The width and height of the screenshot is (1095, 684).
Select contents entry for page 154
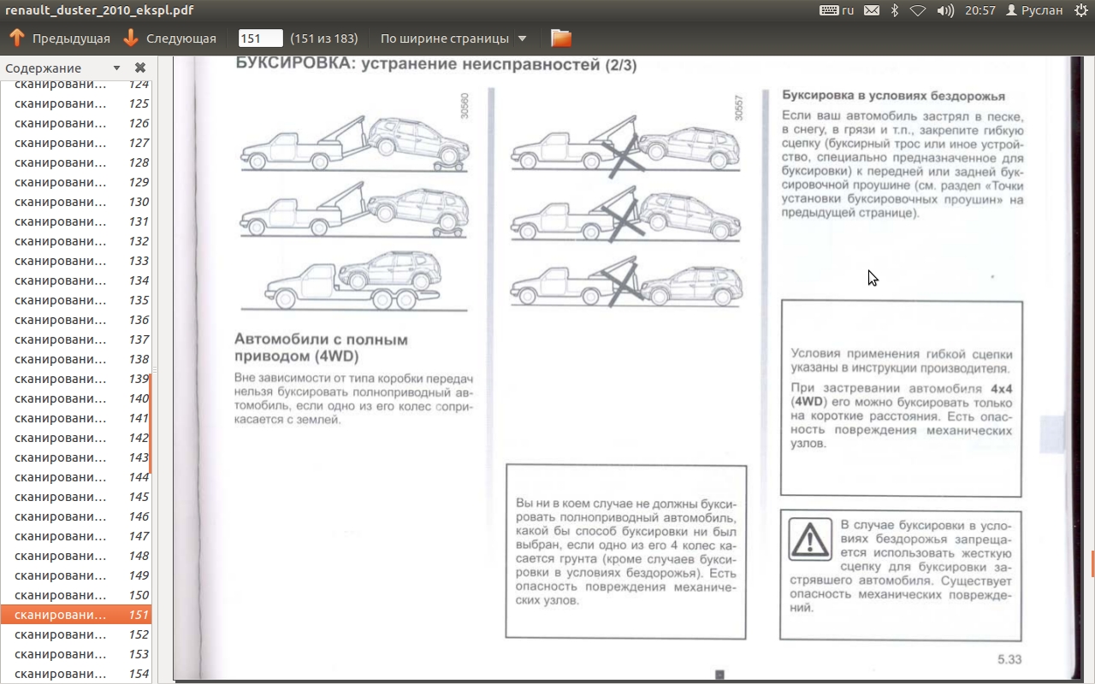(75, 674)
